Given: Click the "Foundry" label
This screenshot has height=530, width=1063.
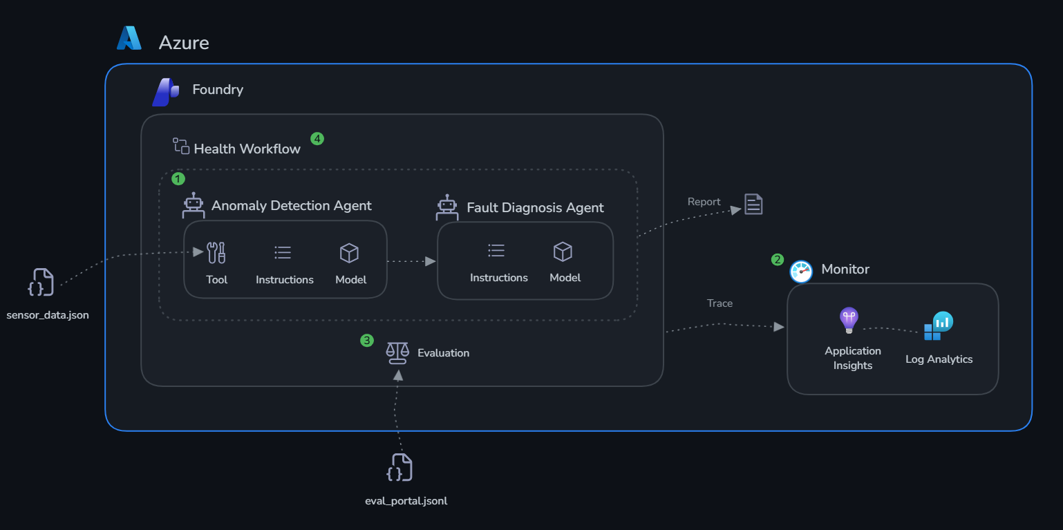Looking at the screenshot, I should point(218,90).
